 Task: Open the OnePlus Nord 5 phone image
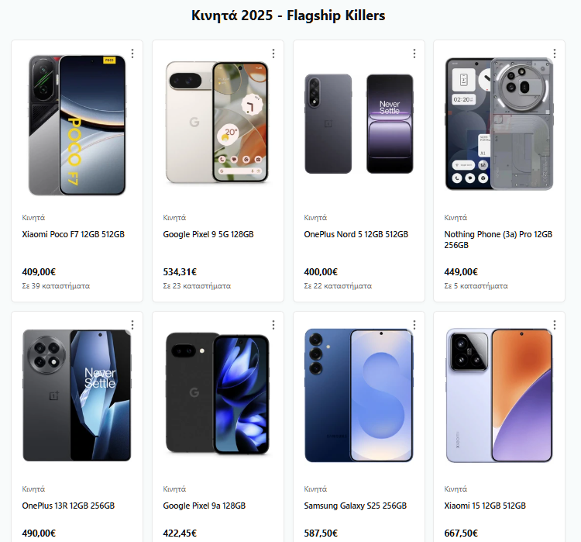(359, 124)
